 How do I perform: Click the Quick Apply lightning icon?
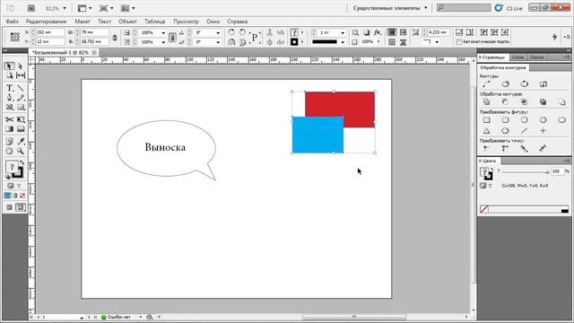pyautogui.click(x=554, y=37)
